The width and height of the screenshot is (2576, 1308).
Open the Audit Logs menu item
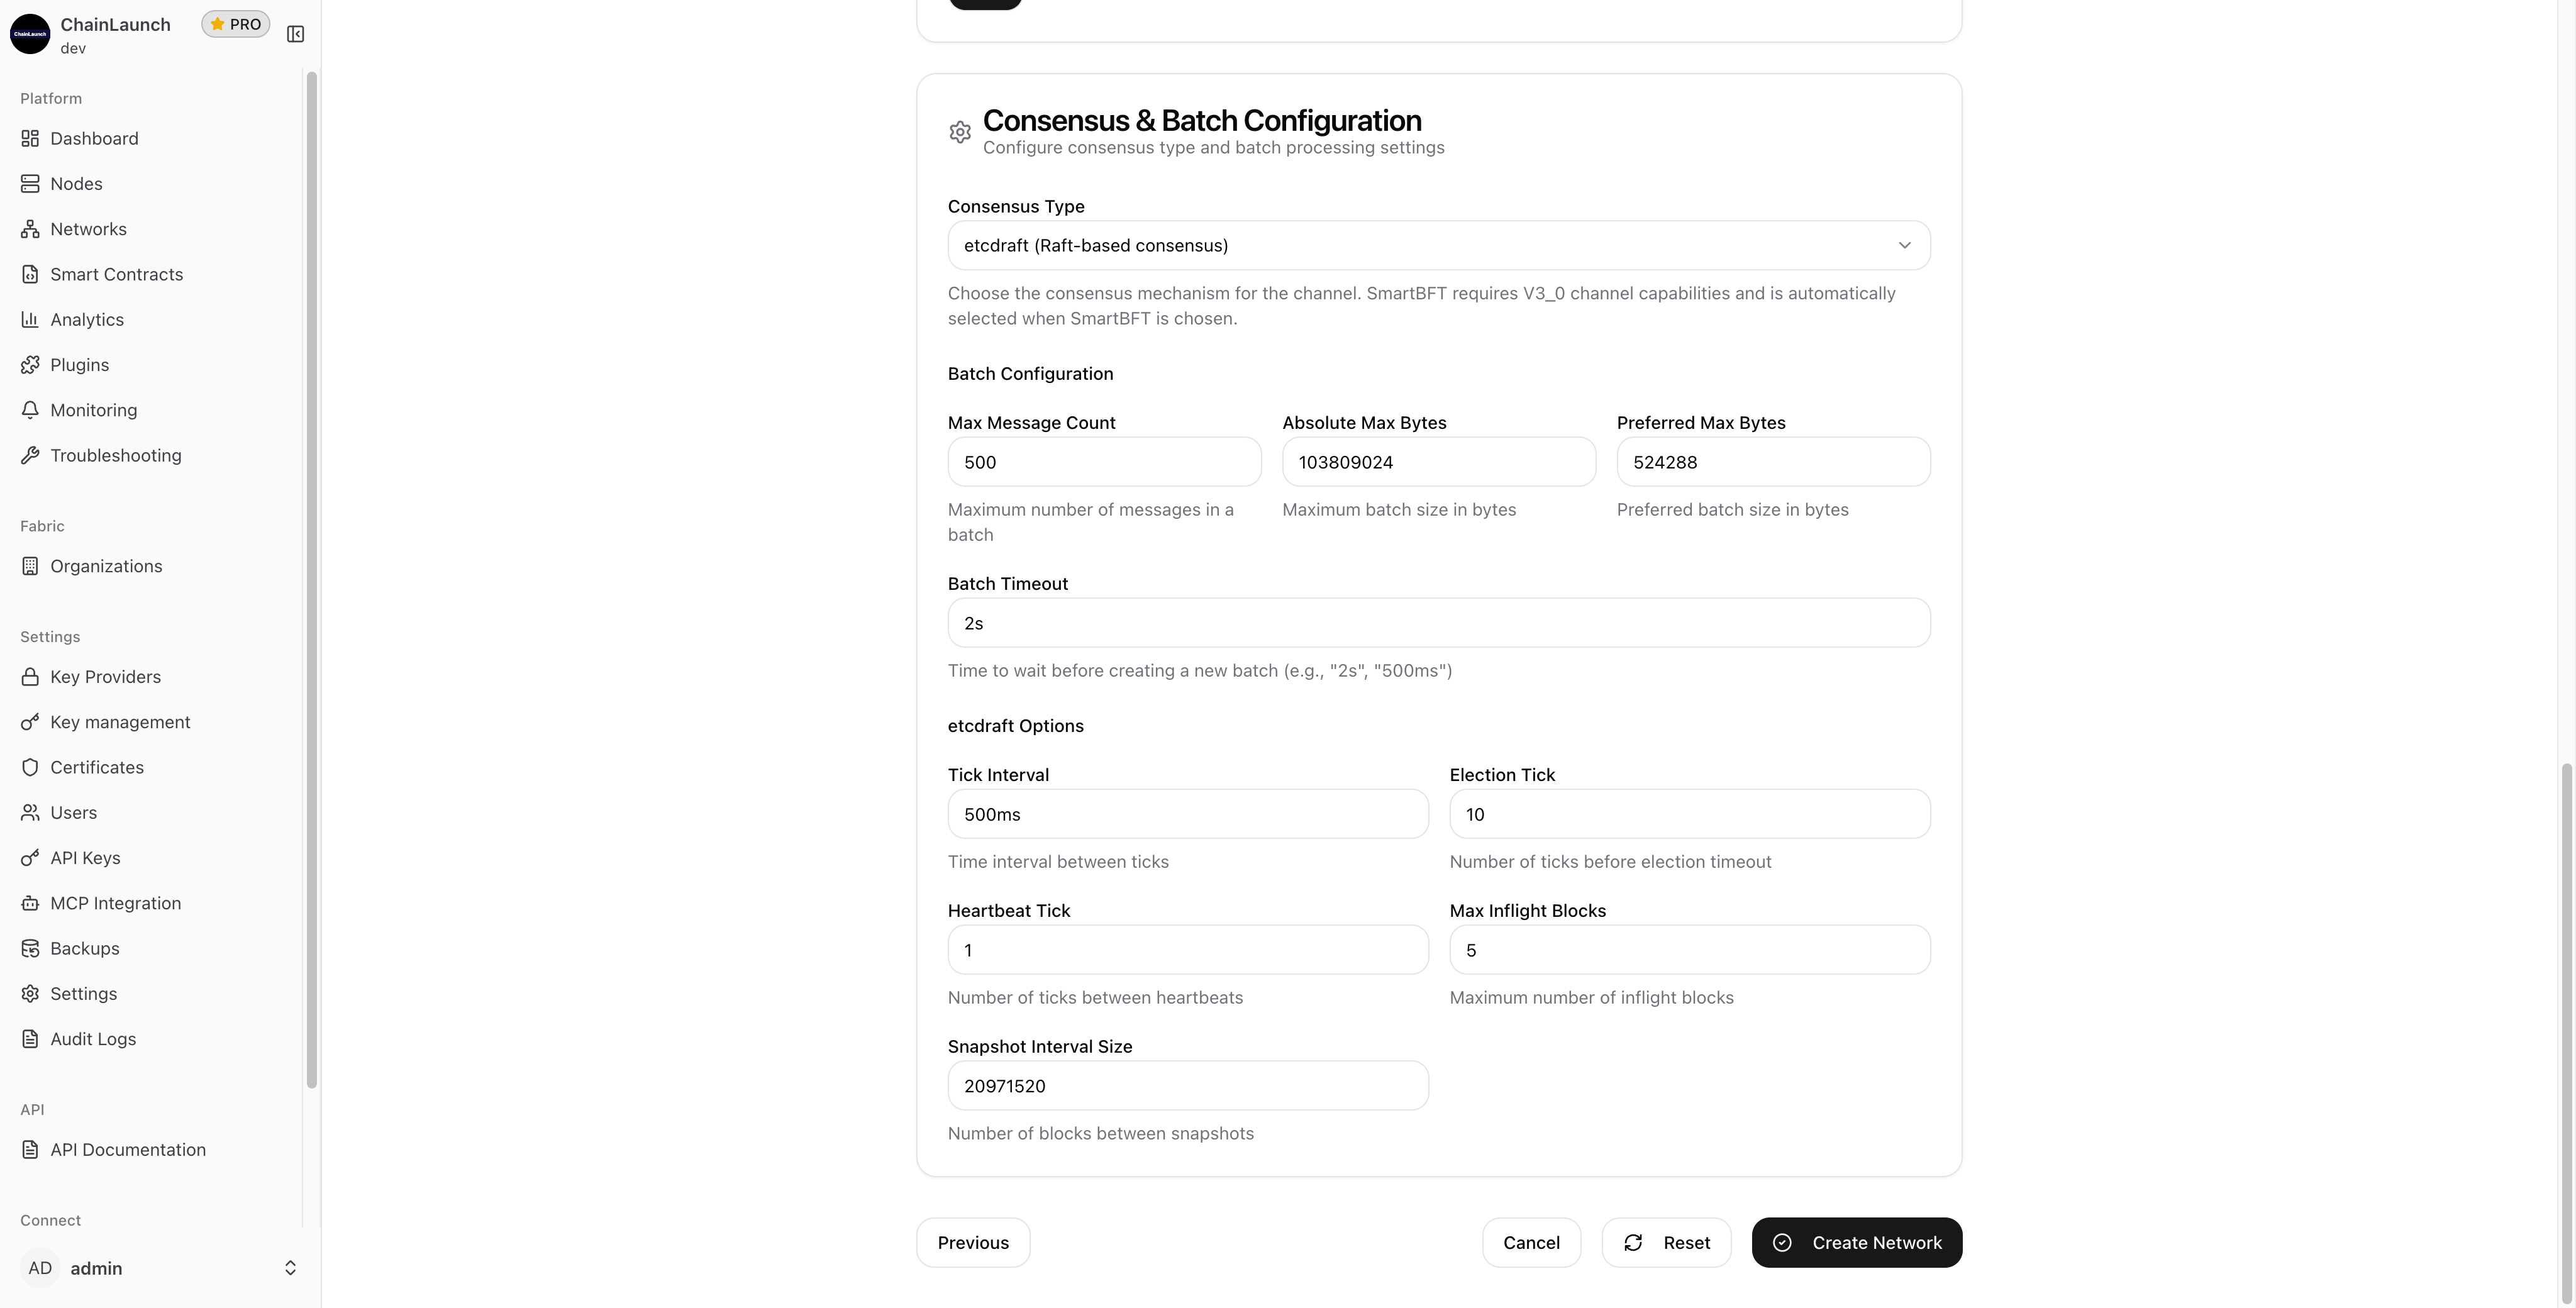point(93,1039)
